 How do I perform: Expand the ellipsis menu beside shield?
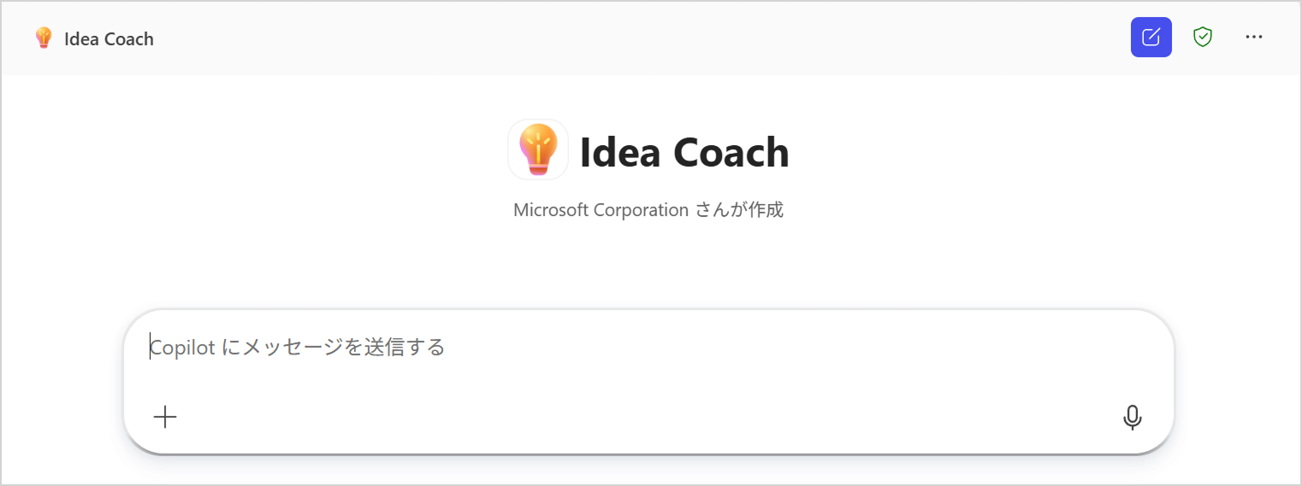(x=1253, y=37)
